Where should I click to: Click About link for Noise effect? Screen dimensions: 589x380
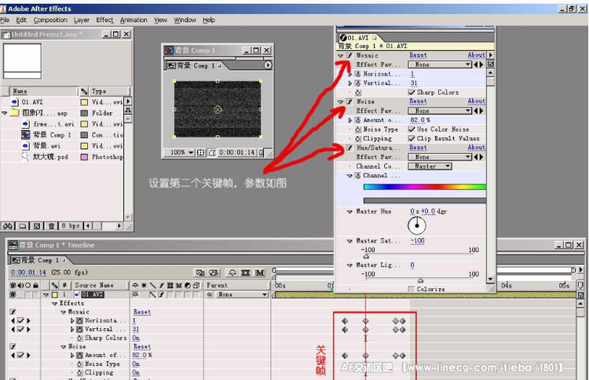tap(477, 101)
